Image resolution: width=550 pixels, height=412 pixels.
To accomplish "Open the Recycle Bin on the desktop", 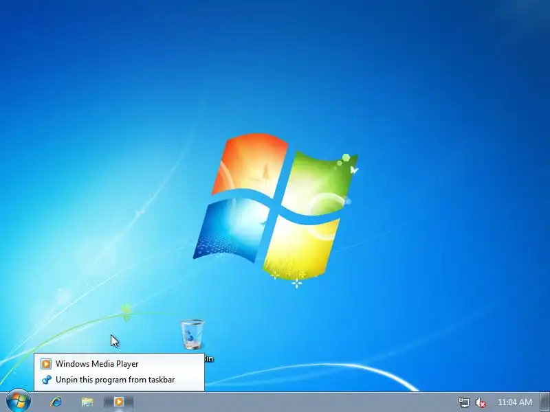I will point(192,334).
